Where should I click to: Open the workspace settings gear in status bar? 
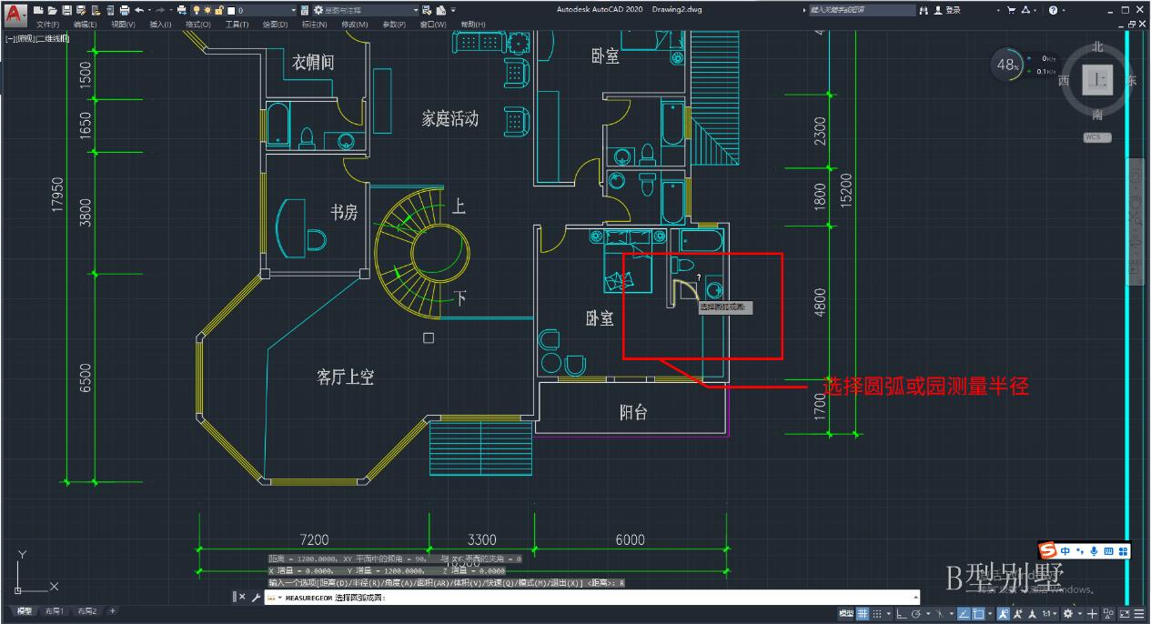click(1067, 610)
